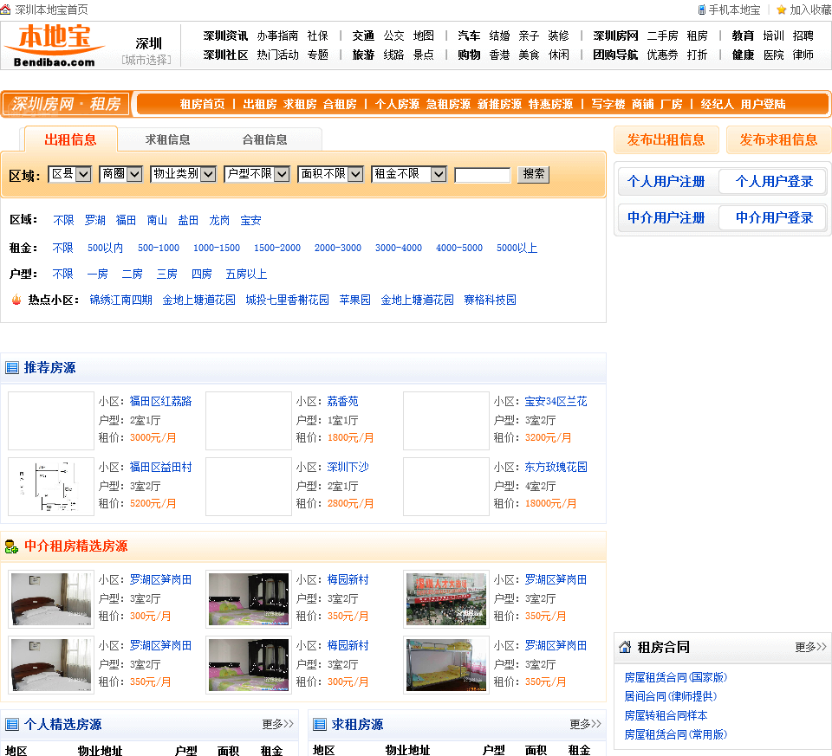Click 更多>> in 租房合同 header
This screenshot has width=832, height=756.
(x=810, y=647)
